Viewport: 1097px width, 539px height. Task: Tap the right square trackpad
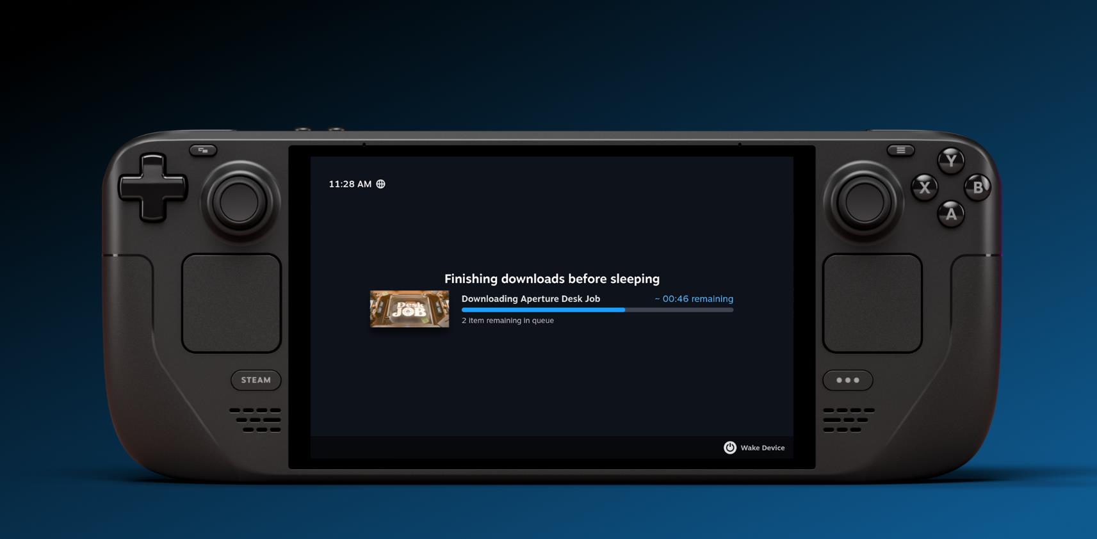[872, 303]
